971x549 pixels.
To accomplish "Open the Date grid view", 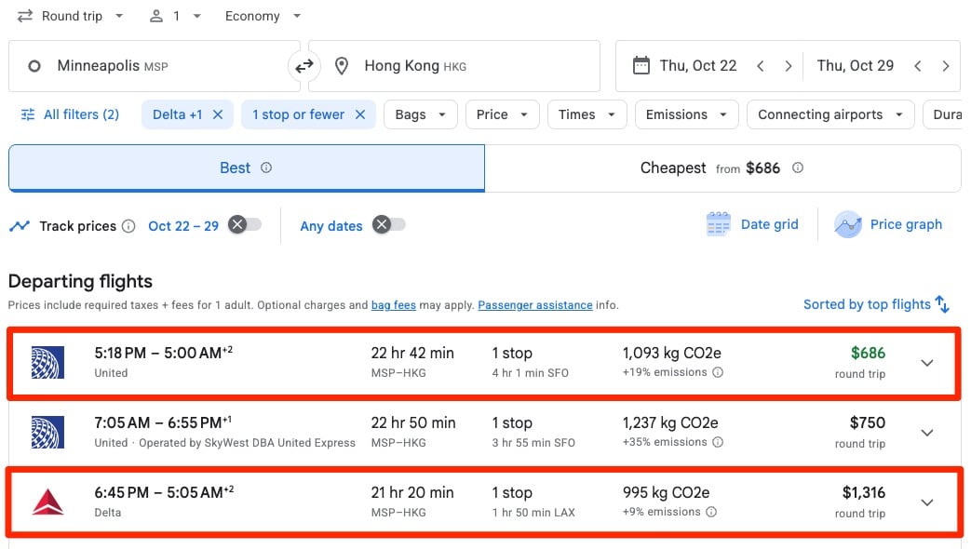I will pos(752,224).
